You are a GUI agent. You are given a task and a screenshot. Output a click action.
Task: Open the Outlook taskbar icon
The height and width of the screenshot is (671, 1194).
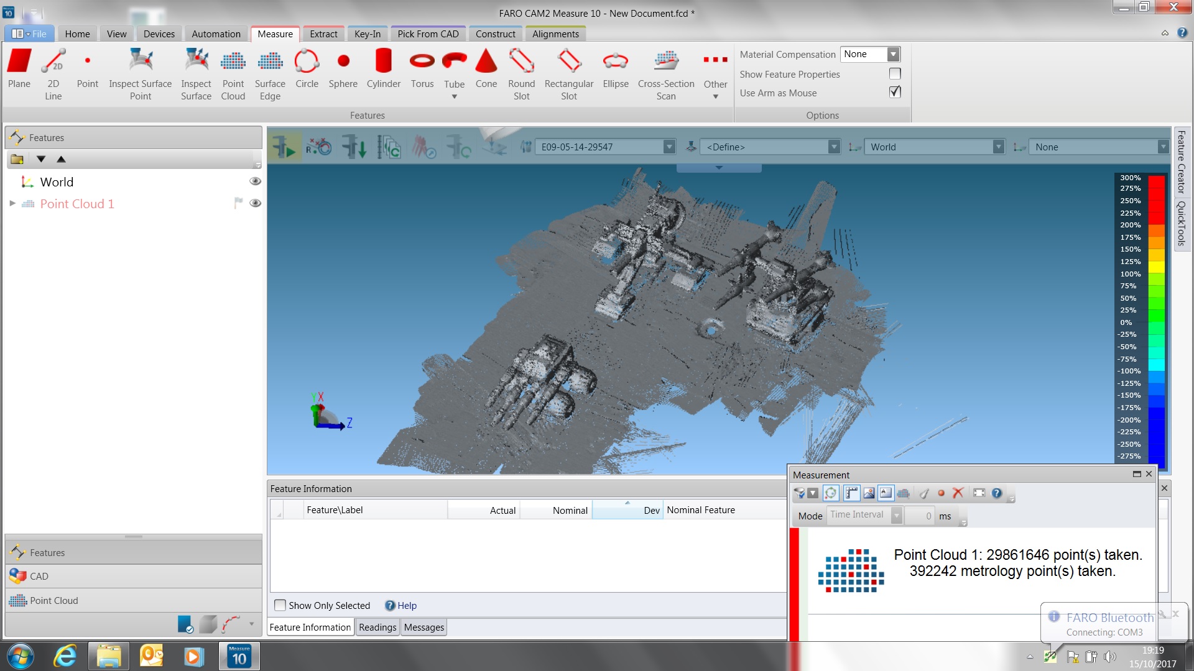(152, 657)
